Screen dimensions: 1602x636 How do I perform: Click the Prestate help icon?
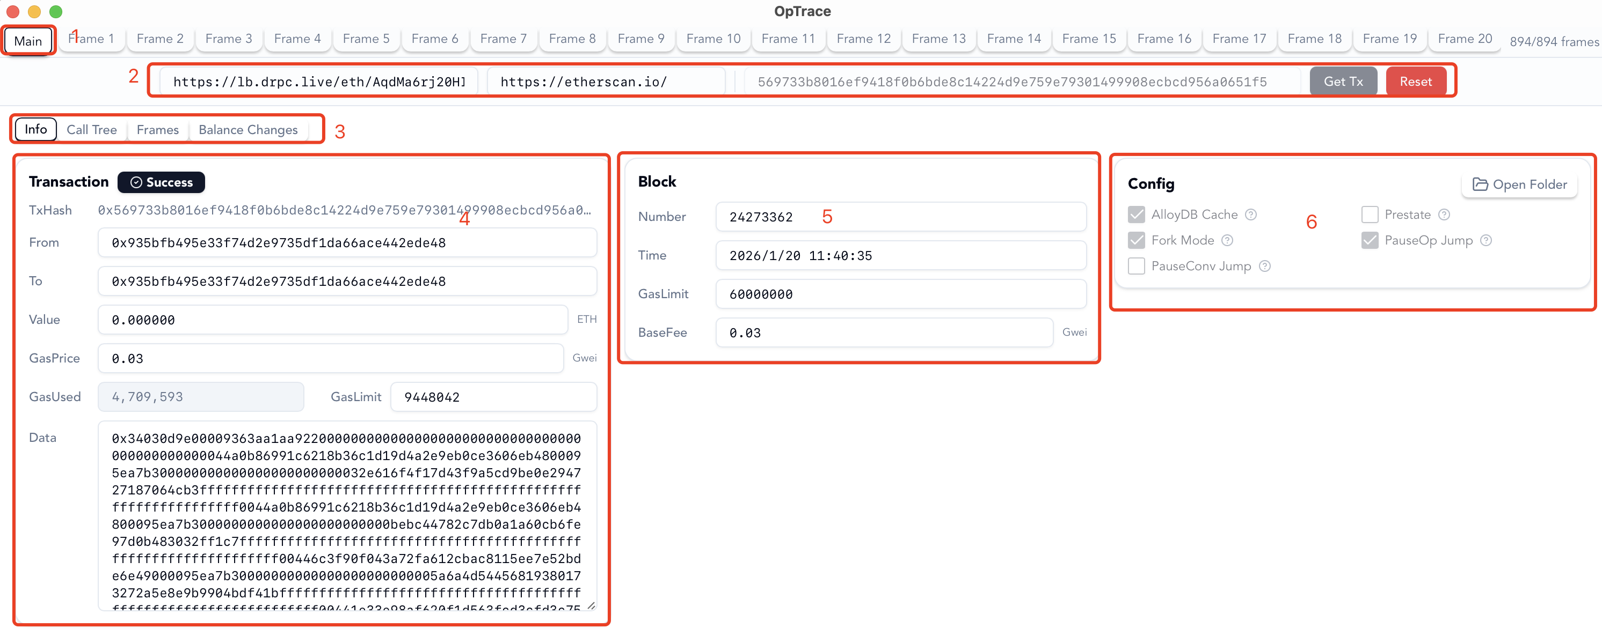(1444, 215)
